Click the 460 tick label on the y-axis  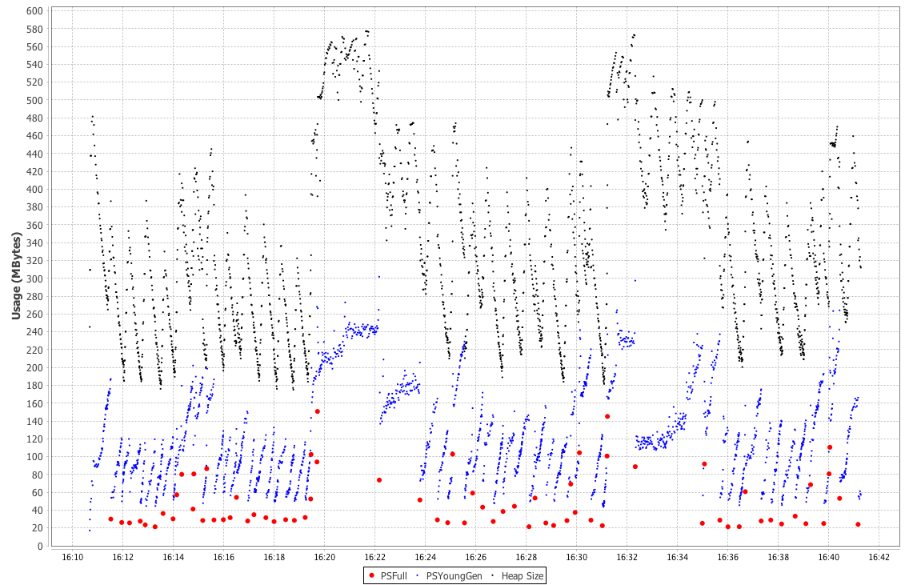click(34, 136)
